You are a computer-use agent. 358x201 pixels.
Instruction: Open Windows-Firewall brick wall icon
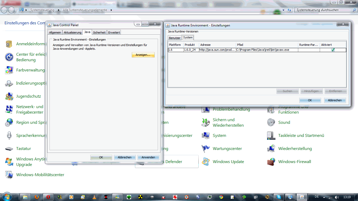(x=271, y=162)
